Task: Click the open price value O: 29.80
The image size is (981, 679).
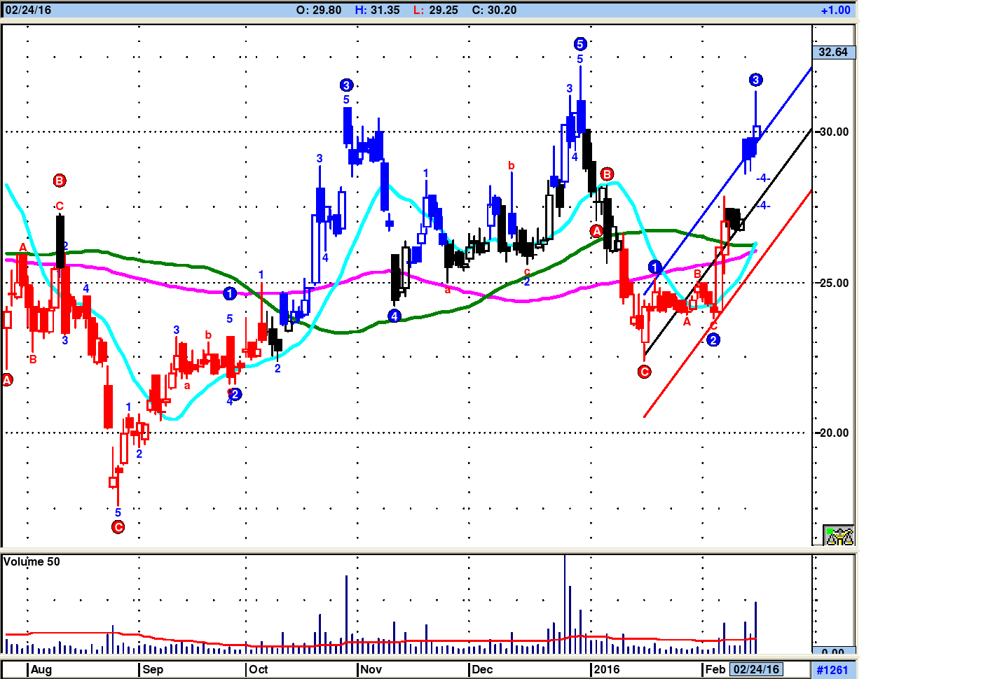Action: (x=319, y=10)
